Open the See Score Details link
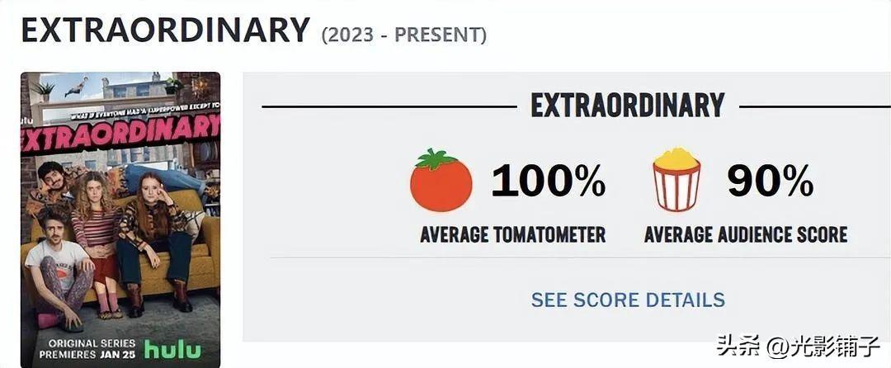Screen dimensions: 891x368 [628, 300]
